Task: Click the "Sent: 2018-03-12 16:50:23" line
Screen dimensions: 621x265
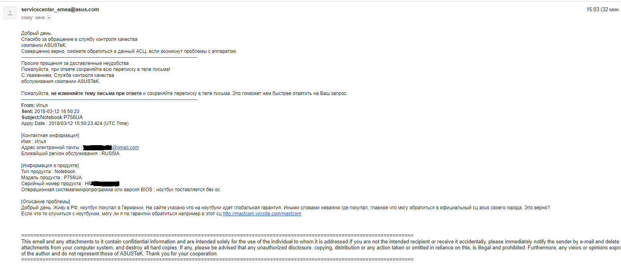Action: 50,111
